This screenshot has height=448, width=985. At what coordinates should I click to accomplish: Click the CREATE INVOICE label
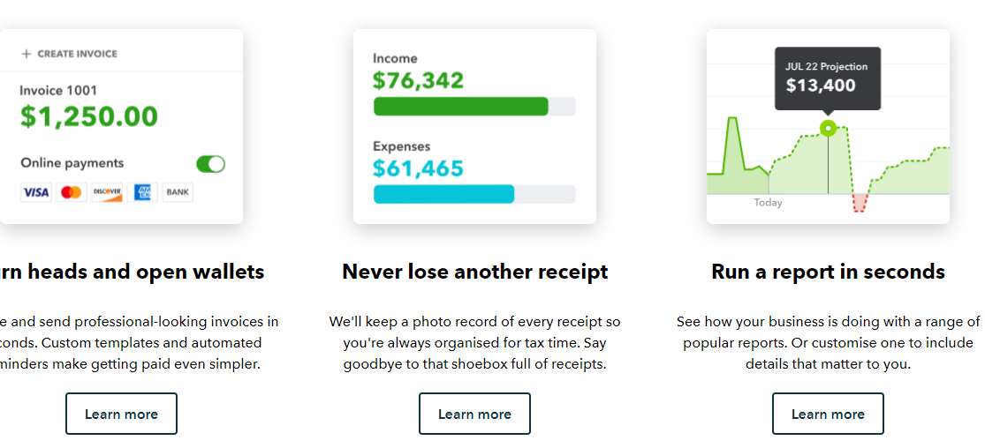coord(77,54)
